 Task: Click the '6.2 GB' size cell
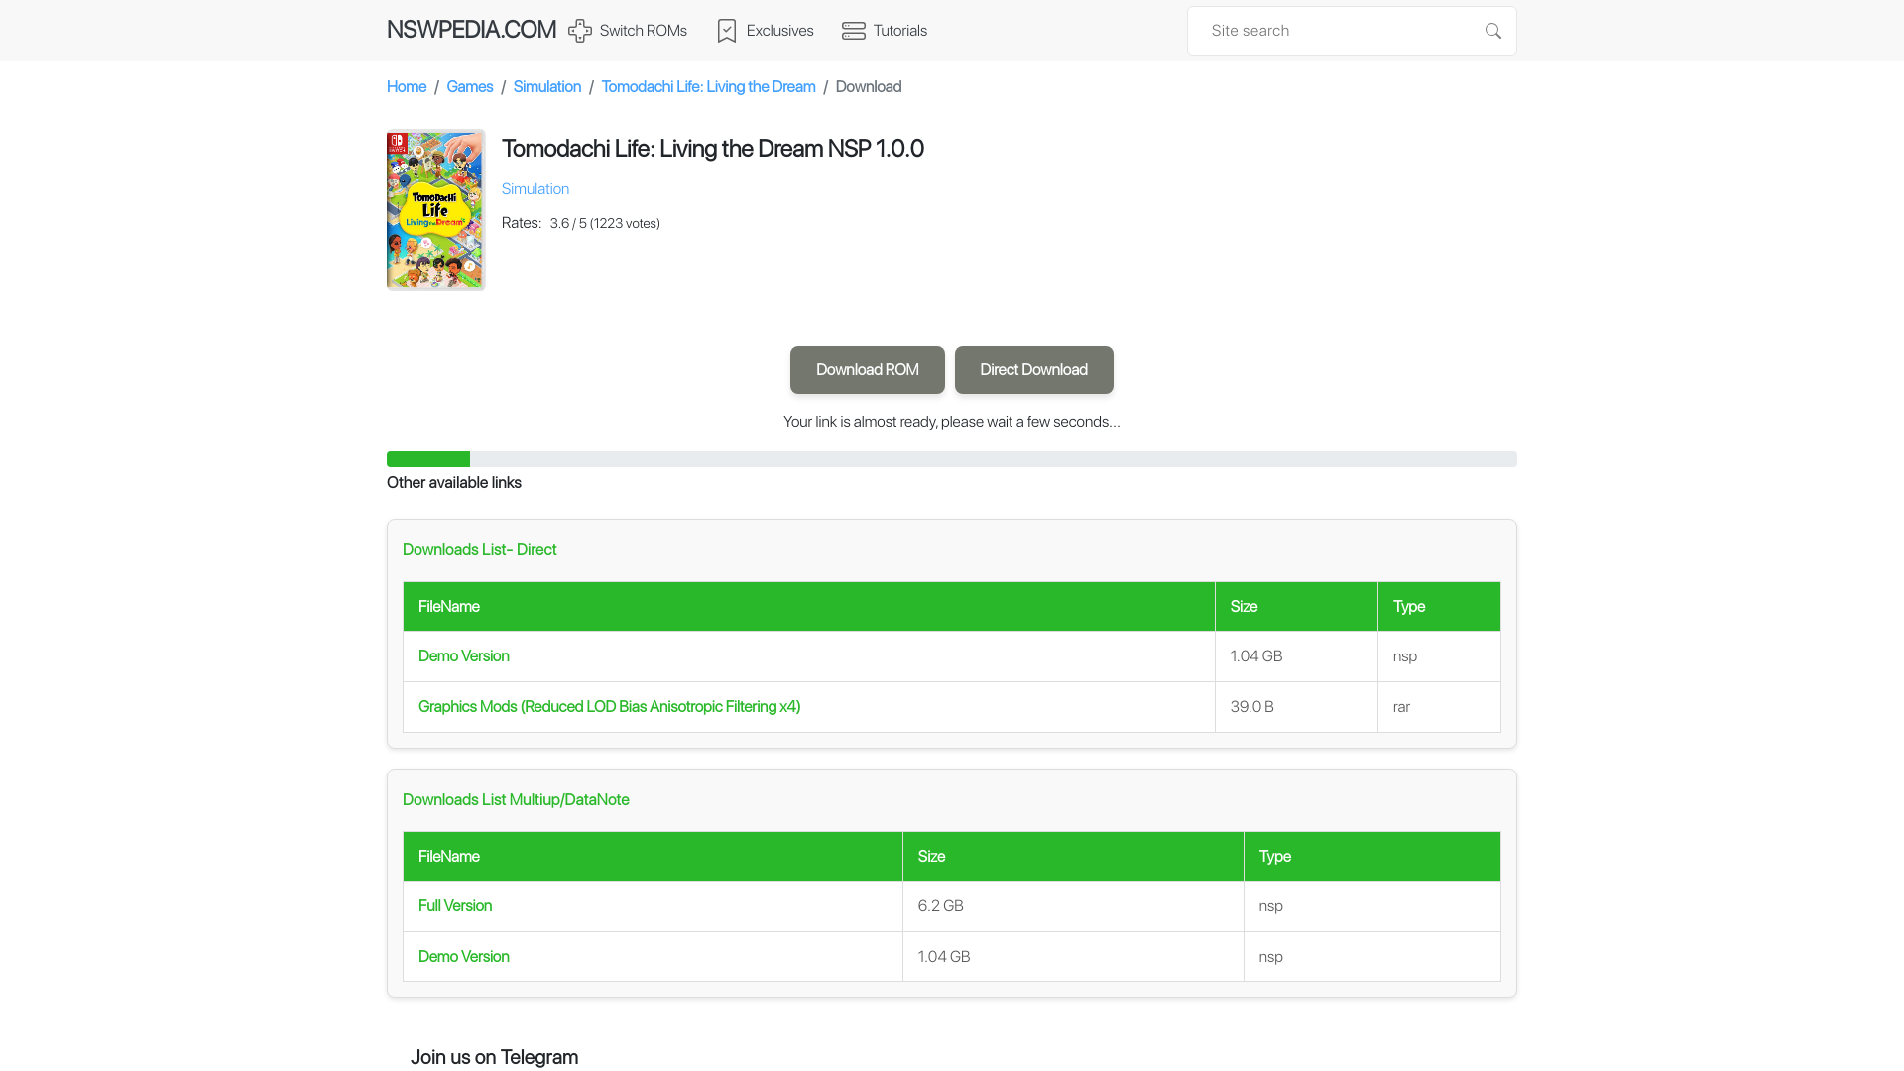[x=1073, y=906]
